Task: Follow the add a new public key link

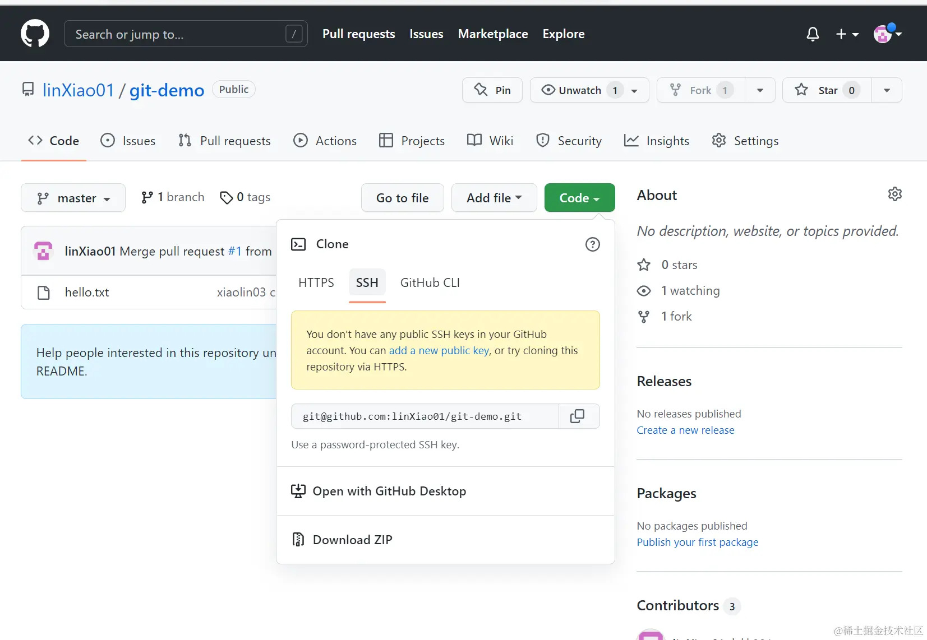Action: tap(439, 351)
